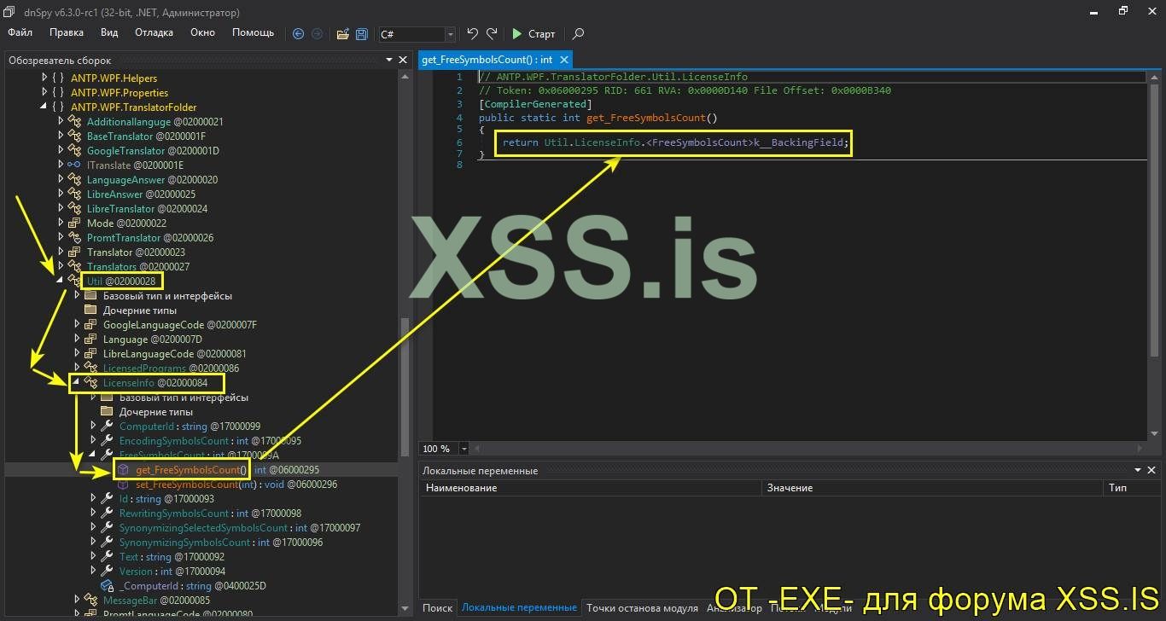Open the Обозреватель сборок panel options arrow
The height and width of the screenshot is (621, 1166).
(388, 60)
